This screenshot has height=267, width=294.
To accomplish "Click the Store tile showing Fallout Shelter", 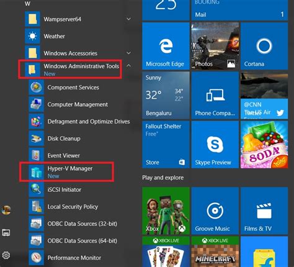I will pyautogui.click(x=166, y=145).
